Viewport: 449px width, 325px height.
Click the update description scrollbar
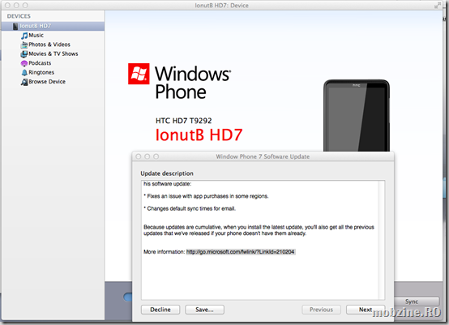pyautogui.click(x=382, y=240)
